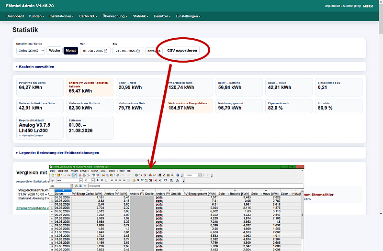
Task: Click the CSV exportieren button
Action: point(182,51)
